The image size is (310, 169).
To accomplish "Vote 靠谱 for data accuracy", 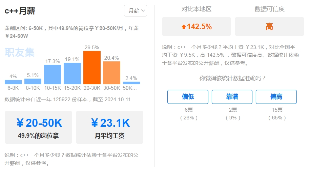I will [232, 97].
